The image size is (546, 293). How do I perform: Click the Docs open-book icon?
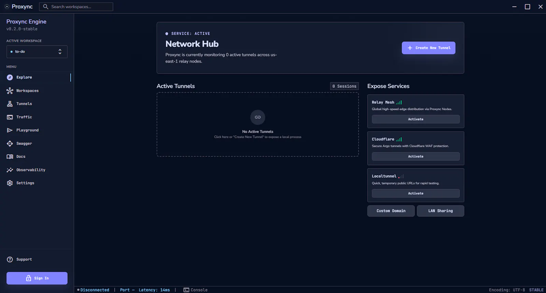pyautogui.click(x=10, y=157)
